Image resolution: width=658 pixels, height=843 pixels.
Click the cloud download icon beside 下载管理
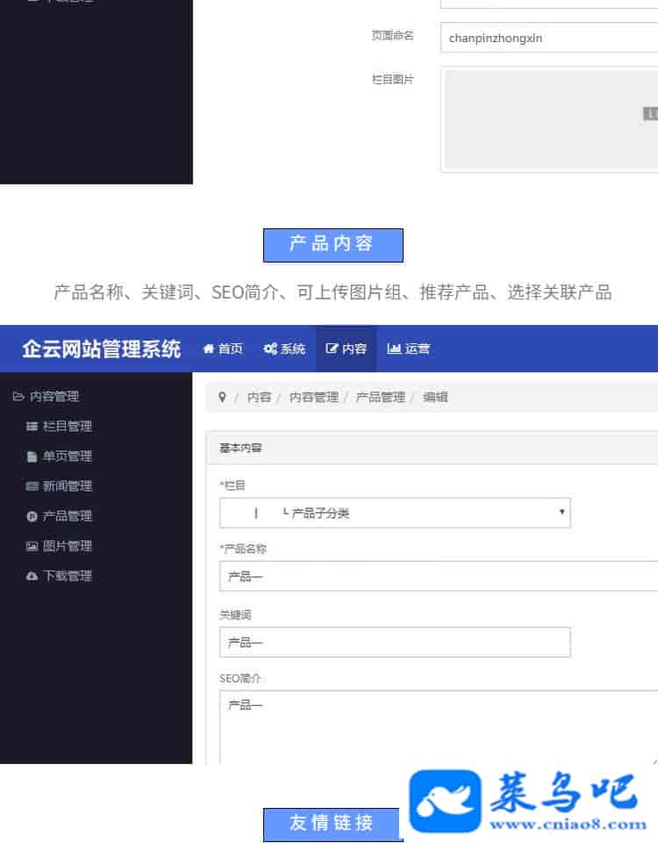pyautogui.click(x=32, y=576)
